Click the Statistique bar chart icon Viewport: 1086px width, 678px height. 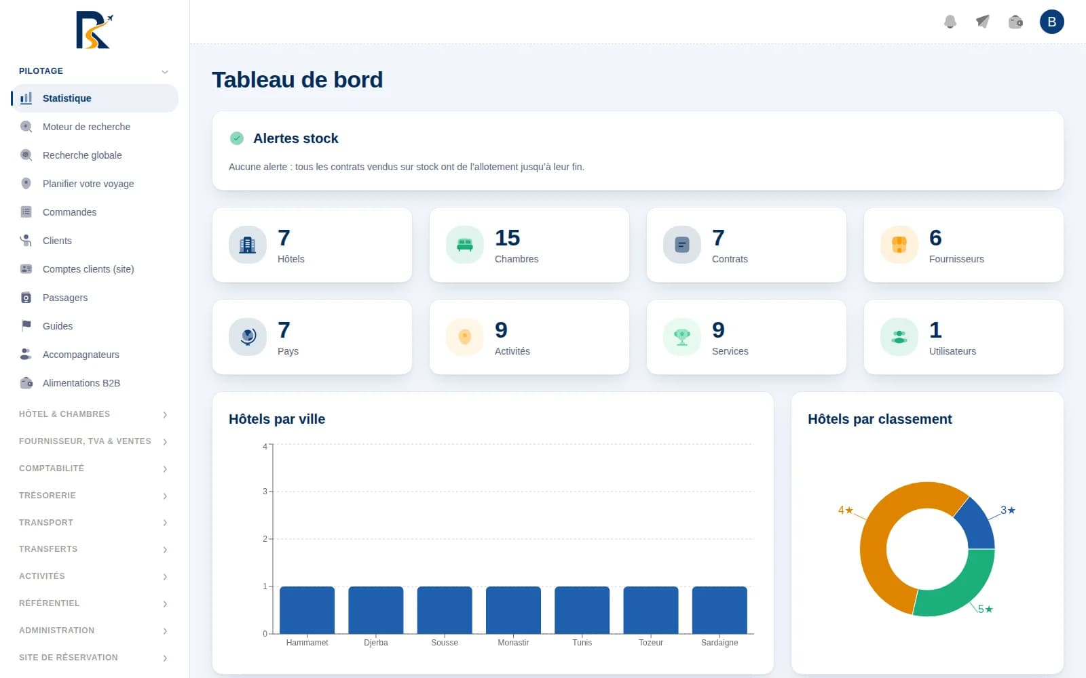tap(26, 98)
